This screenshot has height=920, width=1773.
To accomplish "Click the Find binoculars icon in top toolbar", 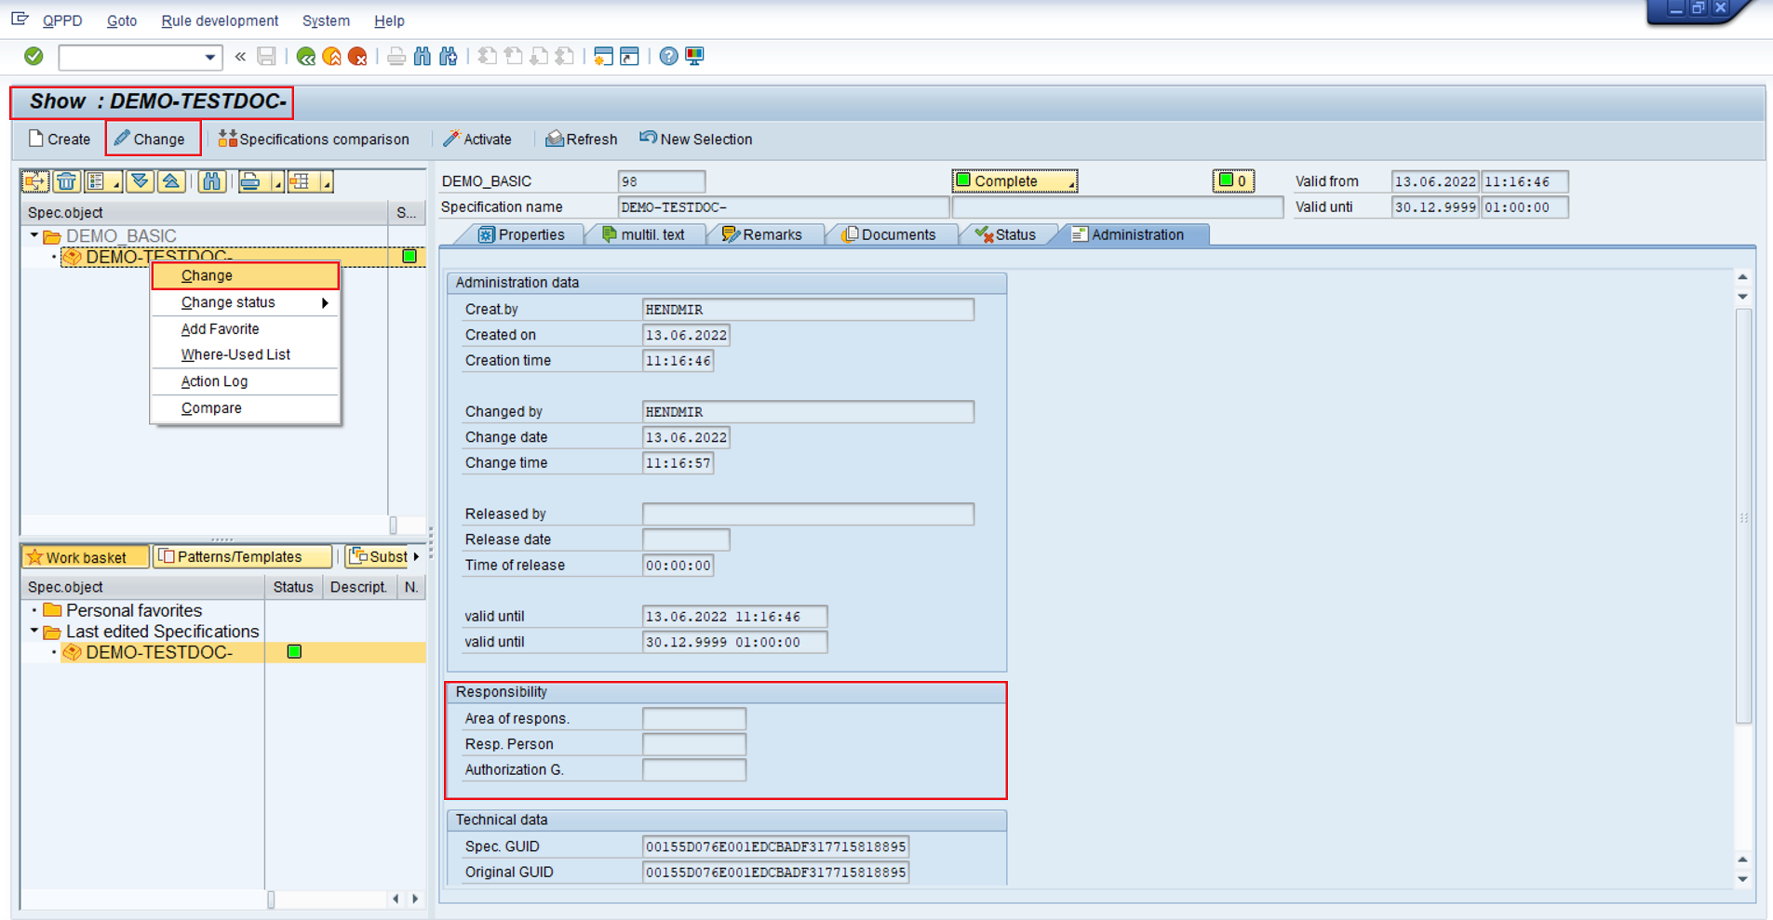I will [x=423, y=57].
